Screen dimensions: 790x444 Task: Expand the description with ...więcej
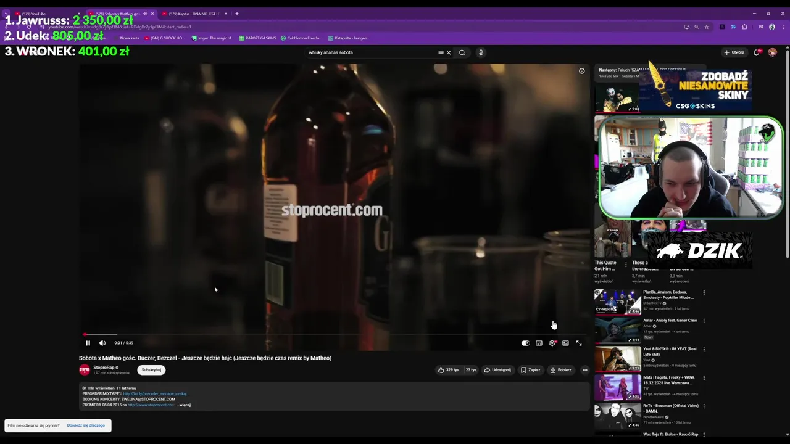tap(184, 405)
